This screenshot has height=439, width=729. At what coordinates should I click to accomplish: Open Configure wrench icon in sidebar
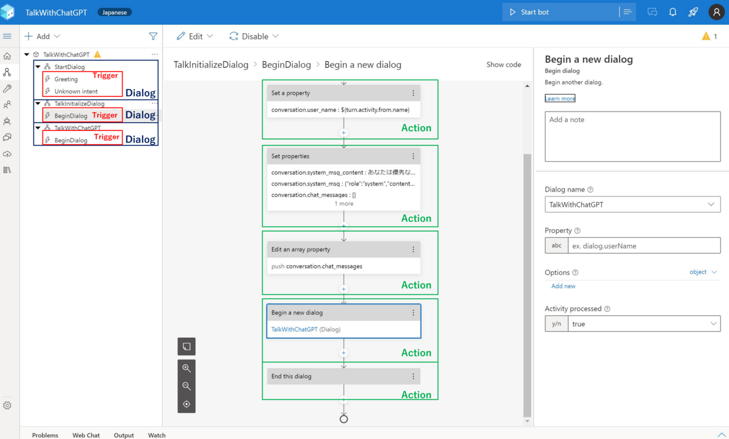(7, 89)
